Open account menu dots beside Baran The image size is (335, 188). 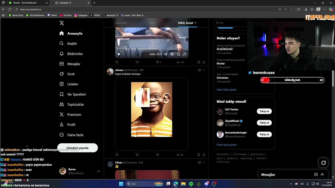click(99, 171)
